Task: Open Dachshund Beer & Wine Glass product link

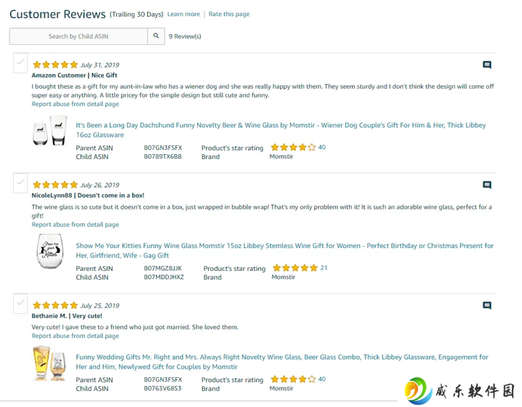Action: (x=281, y=130)
